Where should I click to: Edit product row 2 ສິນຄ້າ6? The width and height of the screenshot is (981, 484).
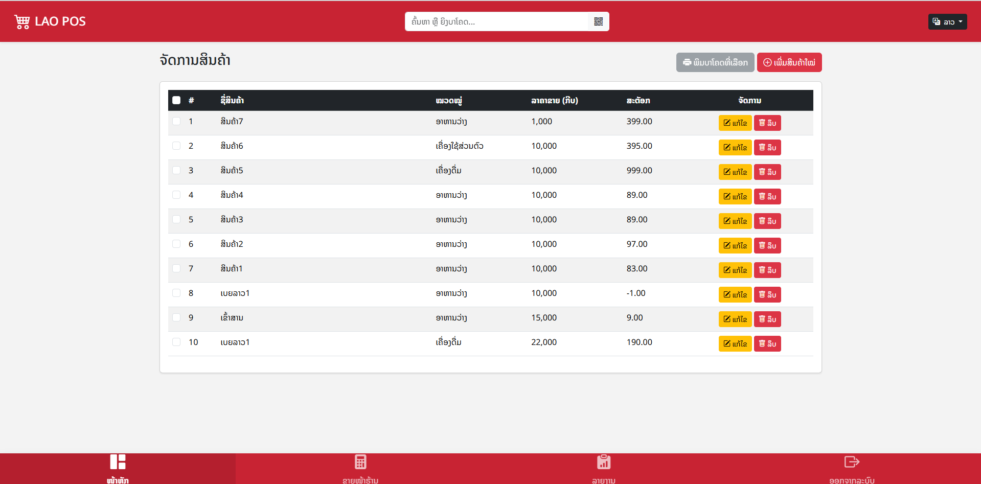coord(735,147)
